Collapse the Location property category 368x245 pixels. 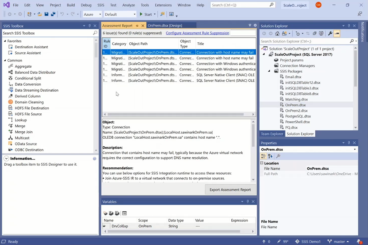pos(262,163)
